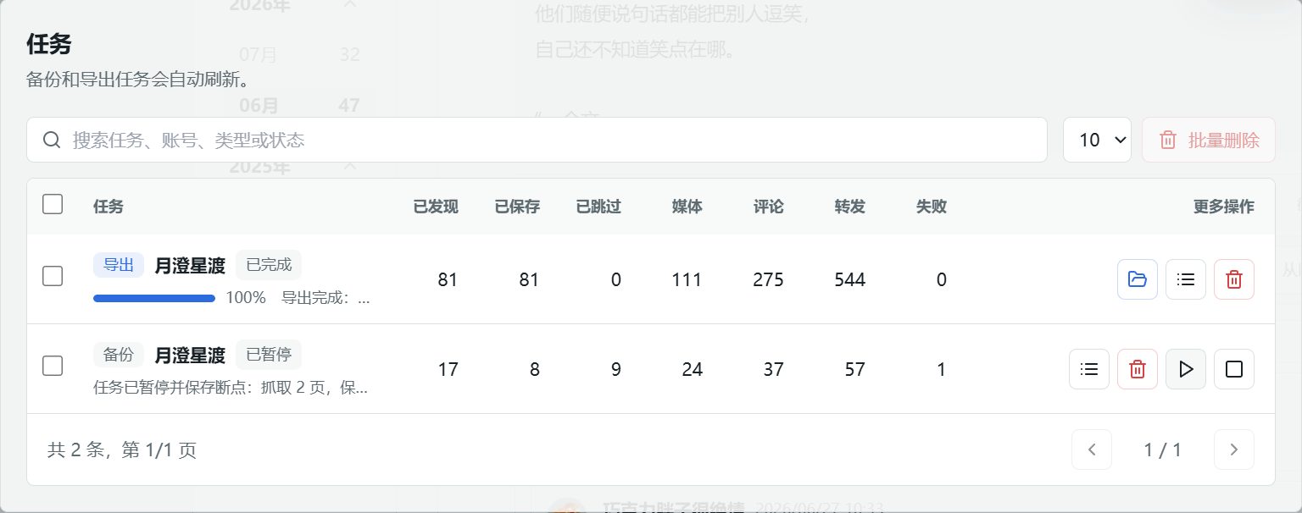Click the 转发 column header
1302x513 pixels.
click(x=849, y=207)
